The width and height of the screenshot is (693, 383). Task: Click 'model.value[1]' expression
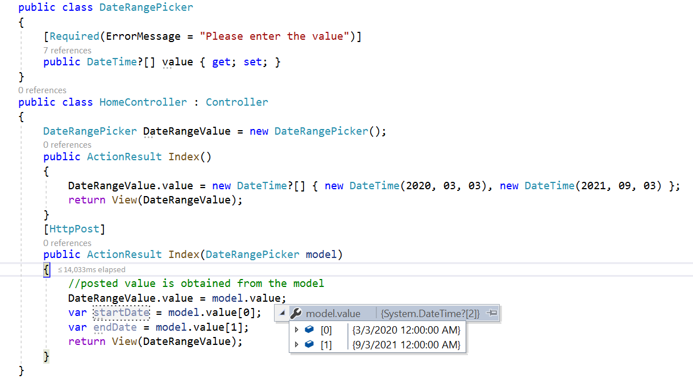click(199, 327)
